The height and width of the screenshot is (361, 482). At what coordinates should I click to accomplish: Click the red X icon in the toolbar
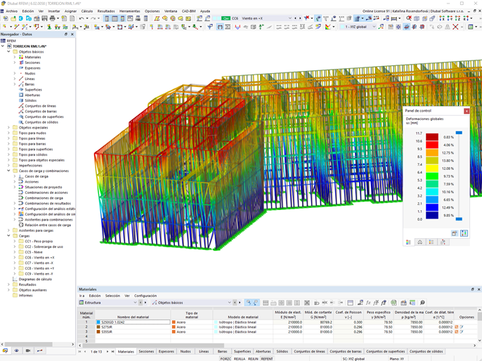click(455, 27)
